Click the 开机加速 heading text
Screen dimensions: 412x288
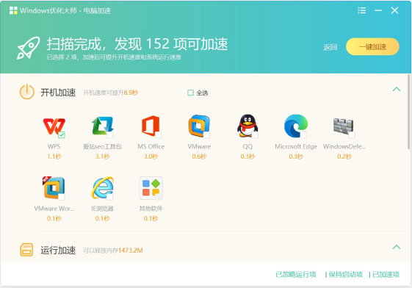pyautogui.click(x=58, y=93)
